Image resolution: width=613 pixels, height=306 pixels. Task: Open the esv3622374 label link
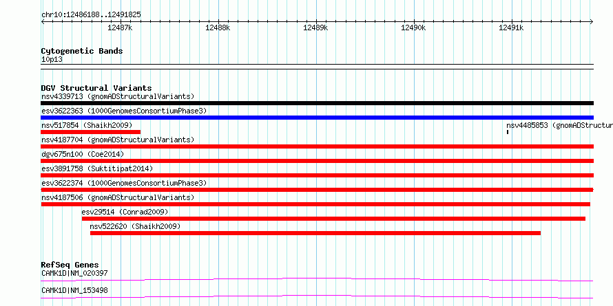(124, 183)
